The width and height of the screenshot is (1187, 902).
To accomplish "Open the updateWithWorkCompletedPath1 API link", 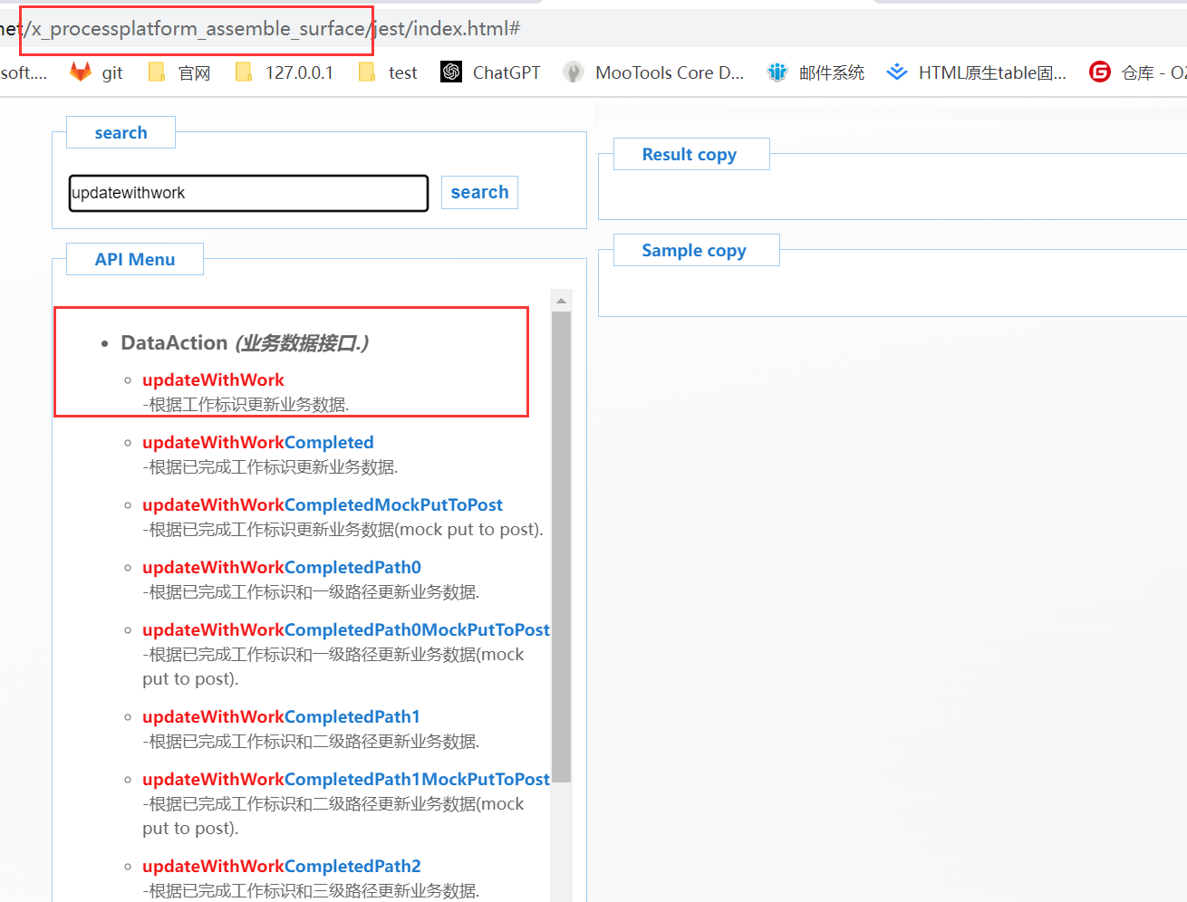I will 281,716.
